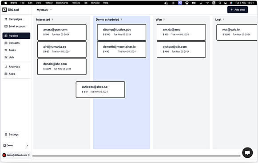Expand the Demo workspace chevron
The width and height of the screenshot is (258, 163).
point(27,145)
